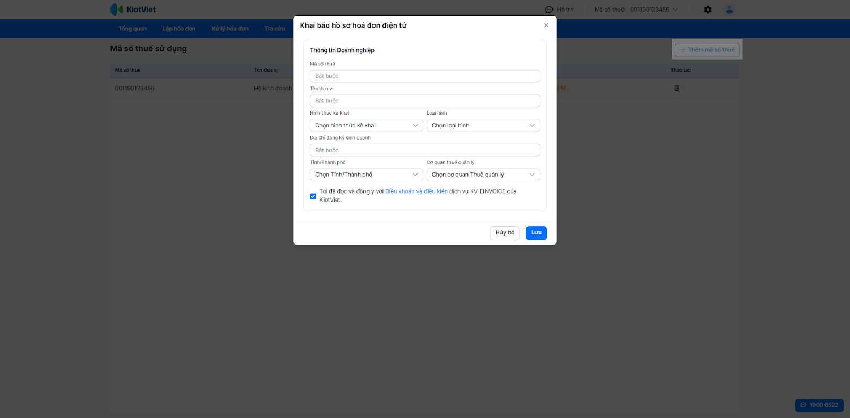Close the dialog with the X icon

point(546,25)
